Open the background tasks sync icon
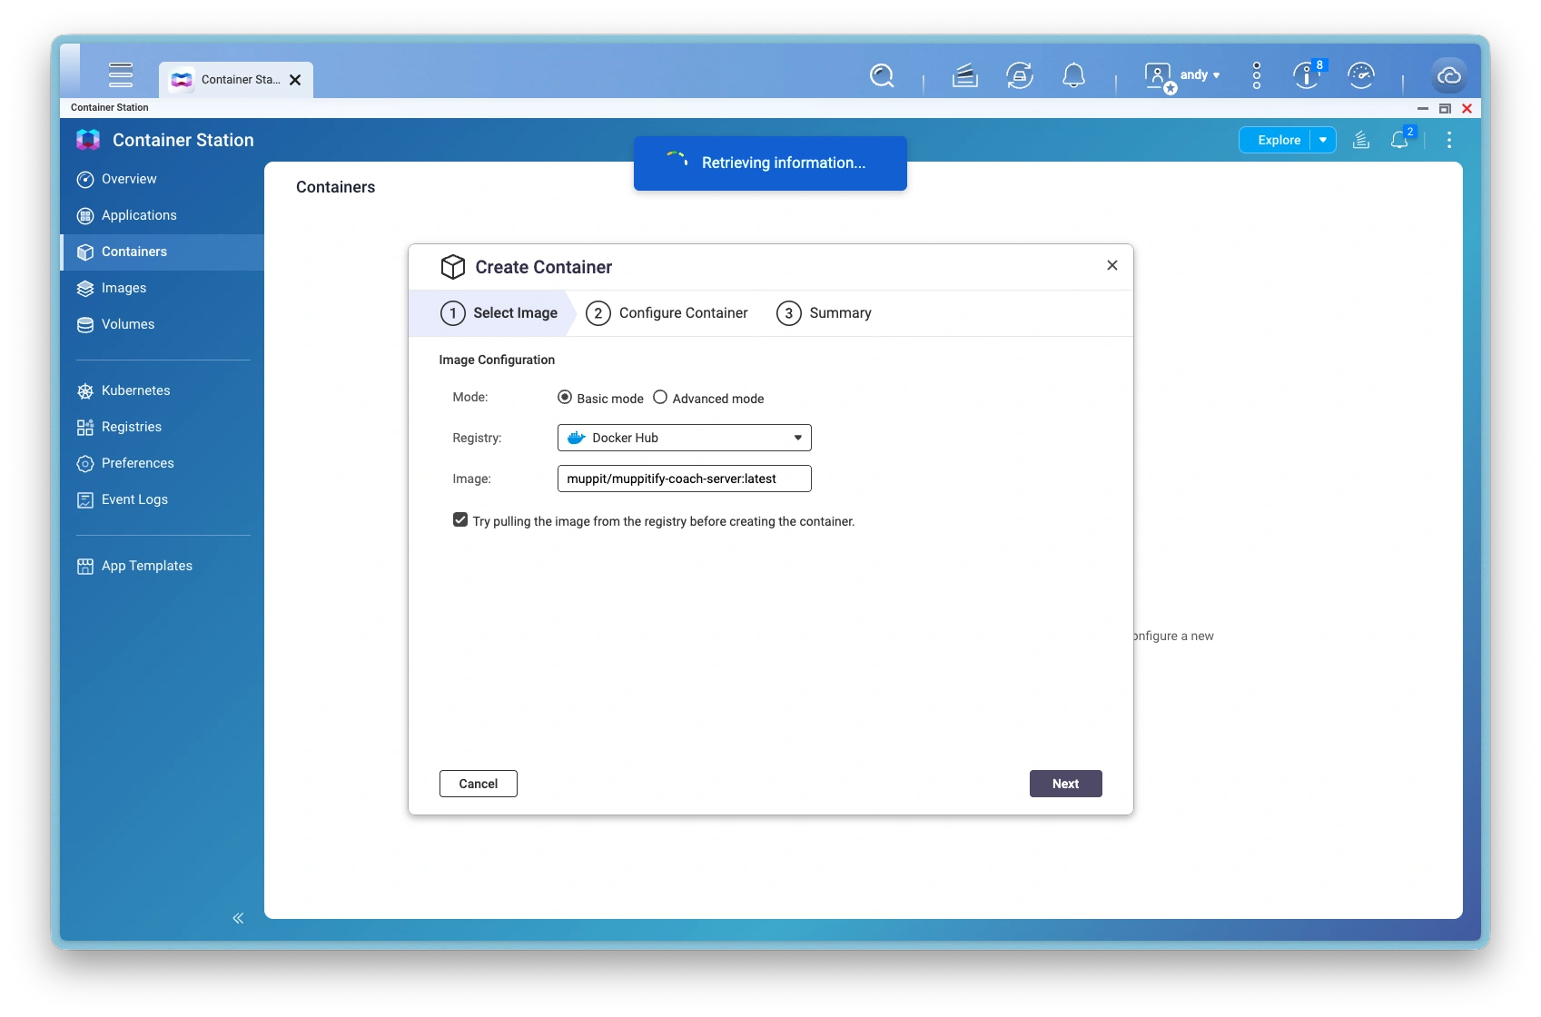Screen dimensions: 1541x1017 (1019, 75)
